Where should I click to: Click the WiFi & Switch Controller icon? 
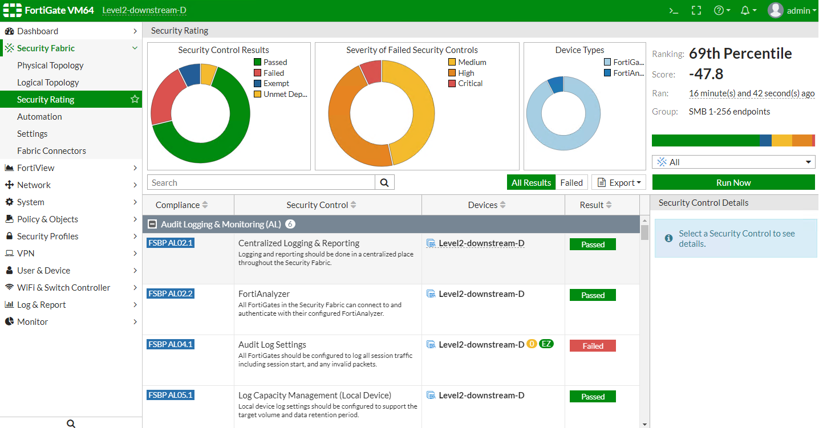[9, 288]
